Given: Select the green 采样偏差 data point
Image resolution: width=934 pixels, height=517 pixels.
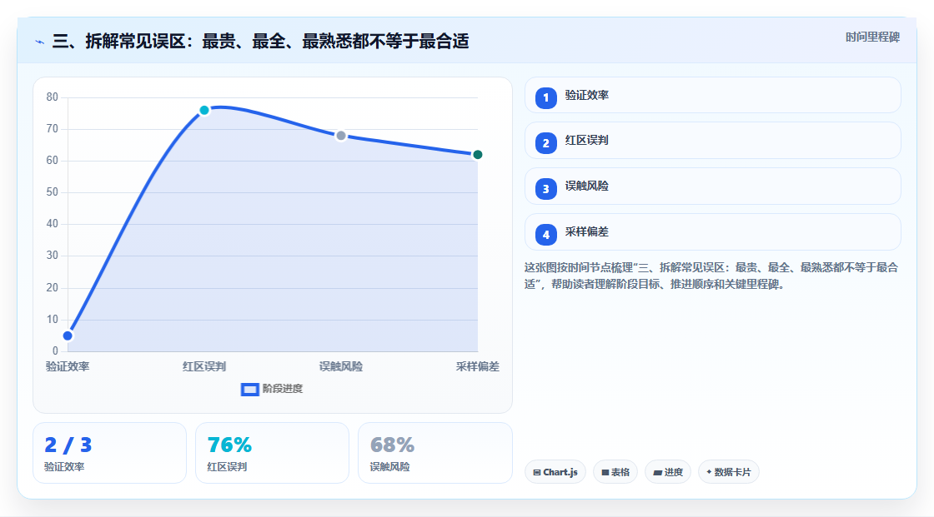Looking at the screenshot, I should [x=477, y=155].
